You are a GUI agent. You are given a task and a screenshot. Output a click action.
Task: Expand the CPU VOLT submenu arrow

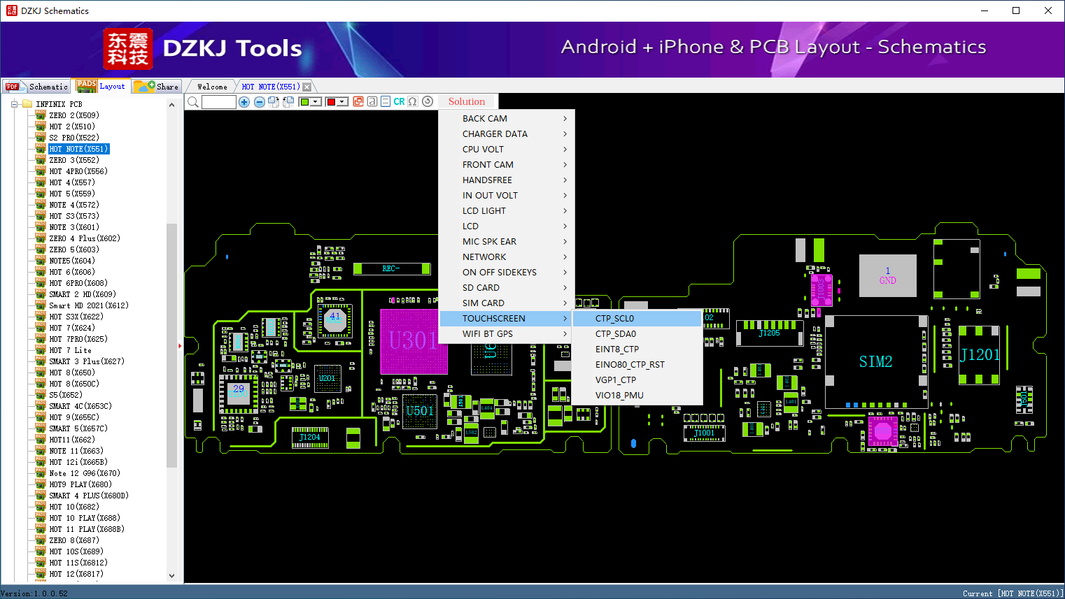point(565,150)
